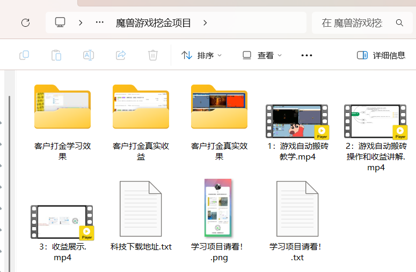Open the 查看 view dropdown
Viewport: 416px width, 272px height.
tap(262, 55)
